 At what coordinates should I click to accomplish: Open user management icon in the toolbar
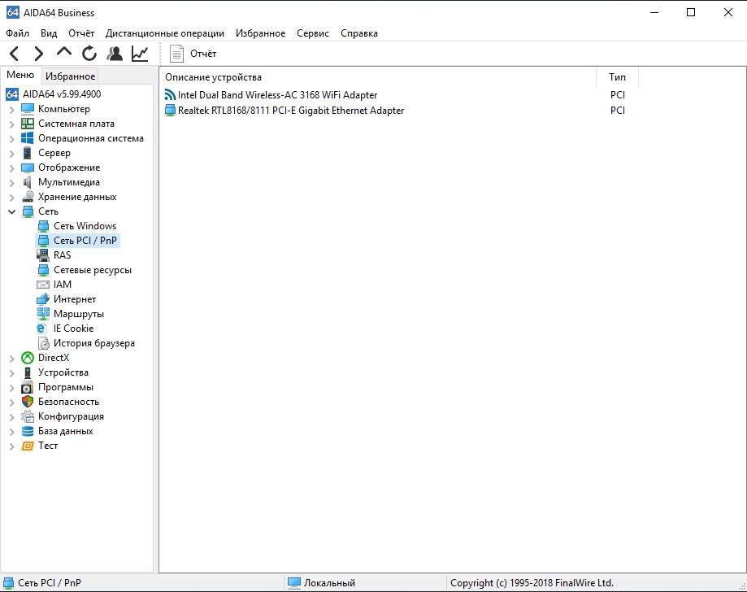[x=115, y=54]
